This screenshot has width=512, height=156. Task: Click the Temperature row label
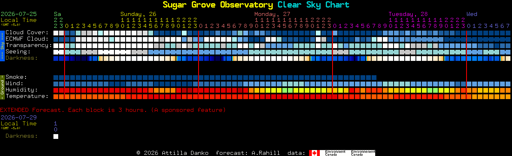pos(27,96)
